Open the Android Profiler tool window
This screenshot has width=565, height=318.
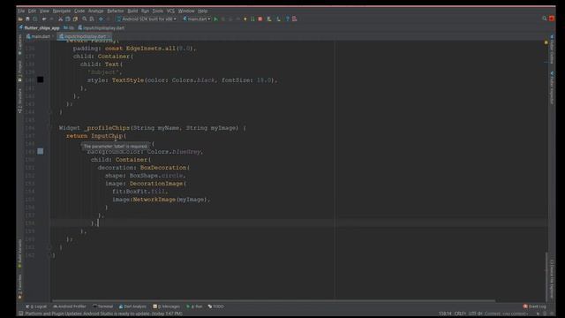point(70,307)
